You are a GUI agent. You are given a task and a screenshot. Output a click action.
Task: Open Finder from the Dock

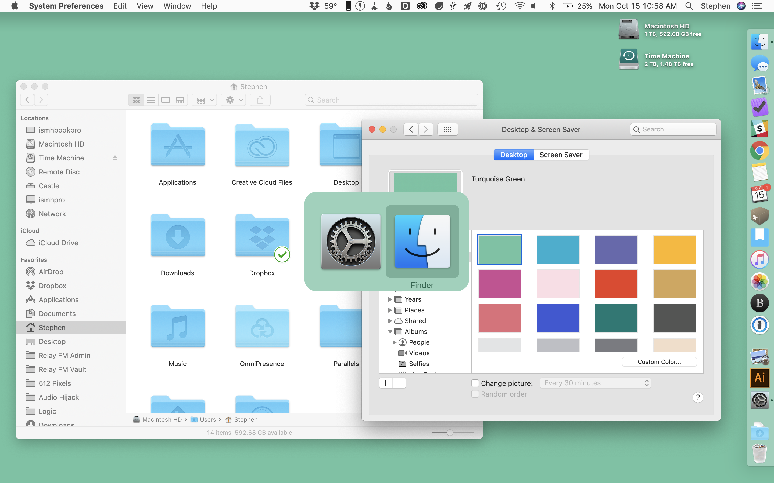(759, 42)
